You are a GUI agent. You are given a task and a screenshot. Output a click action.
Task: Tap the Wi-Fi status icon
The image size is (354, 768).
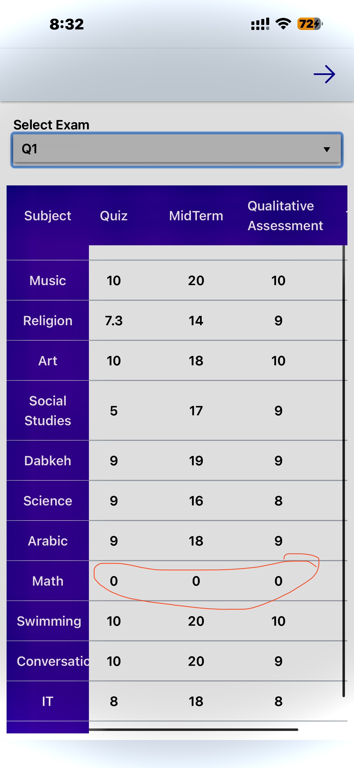point(283,24)
